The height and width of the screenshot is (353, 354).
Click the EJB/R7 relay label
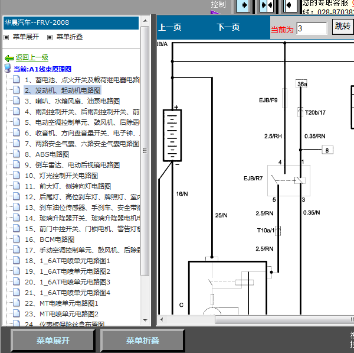click(253, 179)
